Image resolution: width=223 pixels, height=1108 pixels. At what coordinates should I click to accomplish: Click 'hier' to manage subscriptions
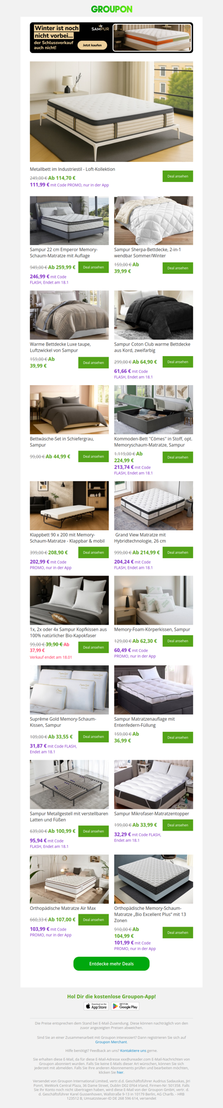point(120,1072)
